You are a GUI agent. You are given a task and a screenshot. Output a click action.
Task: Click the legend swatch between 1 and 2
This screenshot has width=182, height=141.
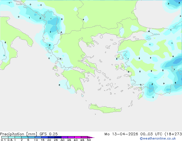pos(18,137)
